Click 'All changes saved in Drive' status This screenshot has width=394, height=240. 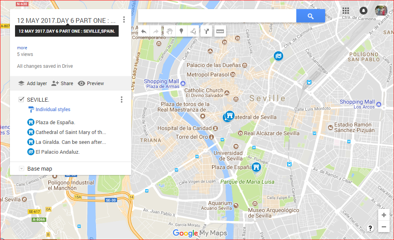tap(45, 66)
